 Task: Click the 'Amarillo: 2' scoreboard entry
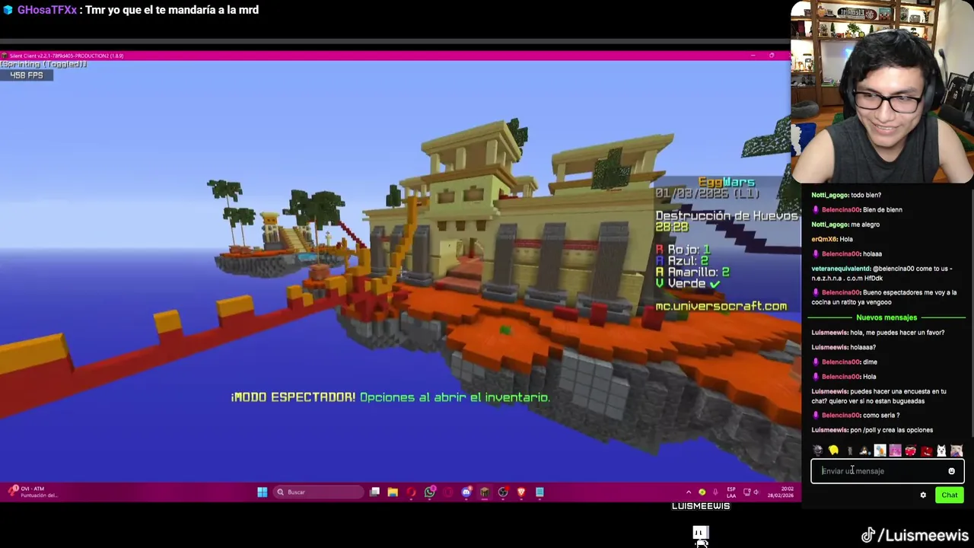(692, 272)
